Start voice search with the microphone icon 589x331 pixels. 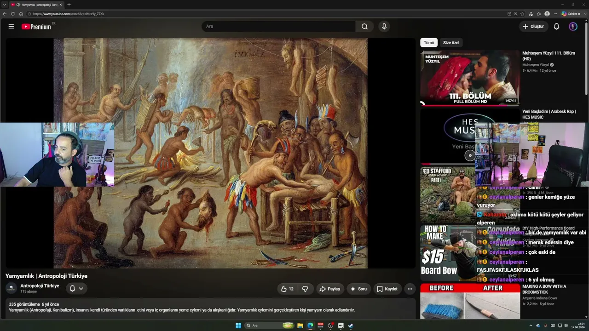384,27
